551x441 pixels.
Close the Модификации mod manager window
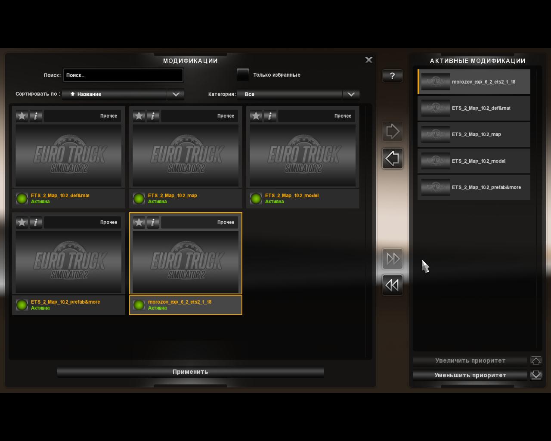(x=369, y=60)
